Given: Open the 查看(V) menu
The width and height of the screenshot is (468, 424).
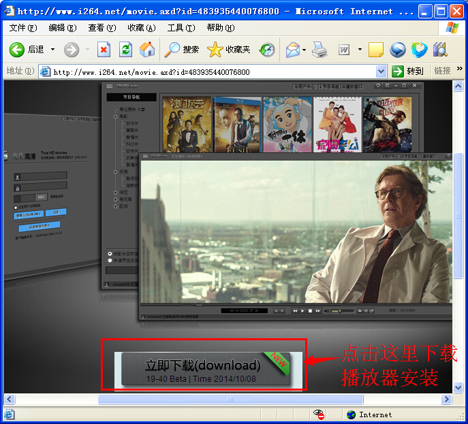Looking at the screenshot, I should coord(102,28).
